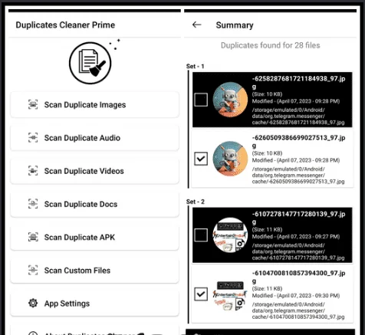
Task: Uncheck the second file in Set 2
Action: click(201, 294)
